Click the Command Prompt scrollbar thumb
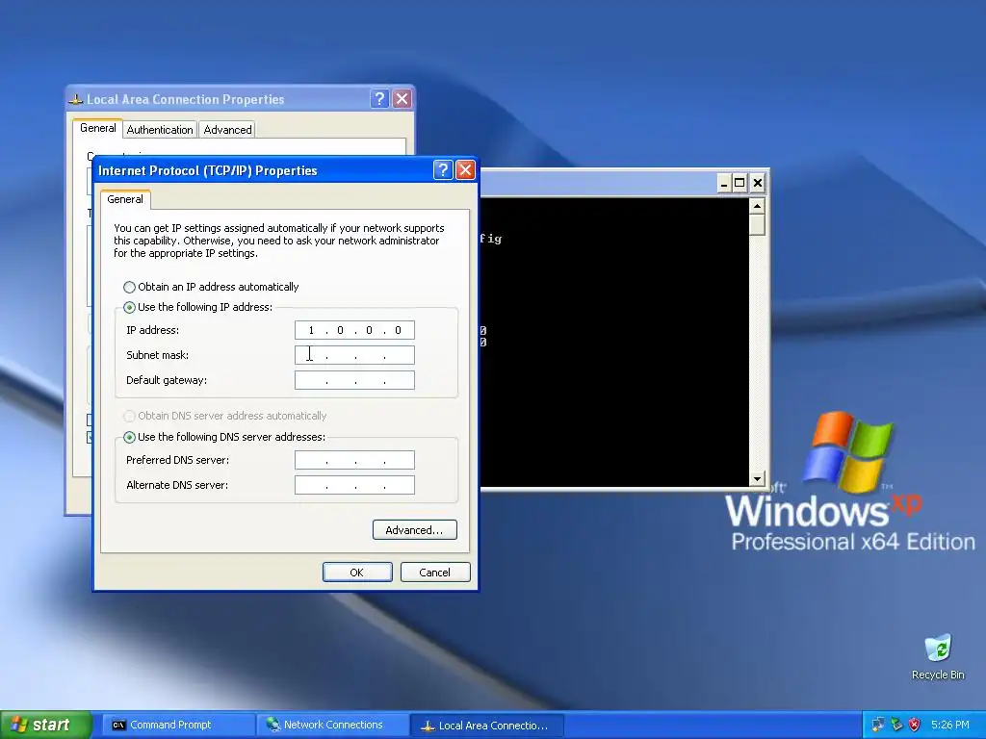 pos(757,225)
